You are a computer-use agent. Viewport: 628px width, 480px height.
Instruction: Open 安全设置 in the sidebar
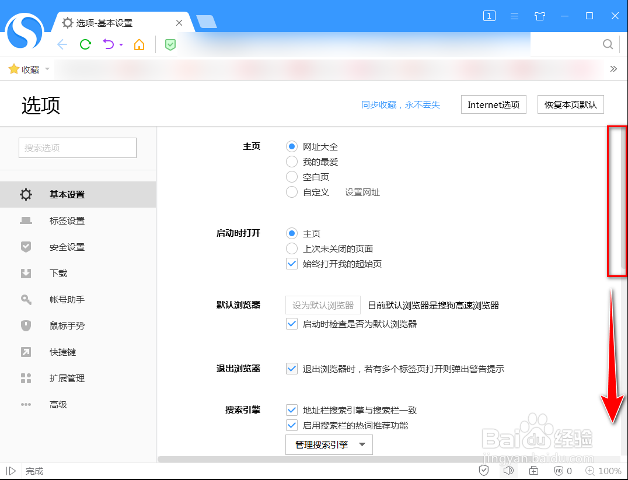click(x=78, y=247)
